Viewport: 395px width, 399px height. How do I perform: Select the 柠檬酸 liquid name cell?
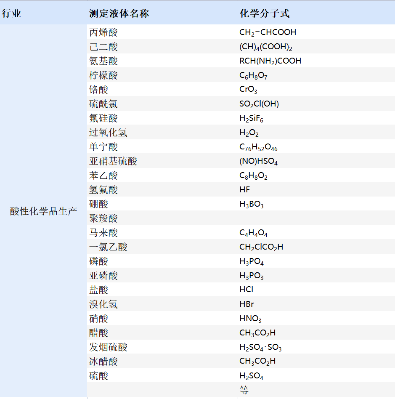pos(103,75)
